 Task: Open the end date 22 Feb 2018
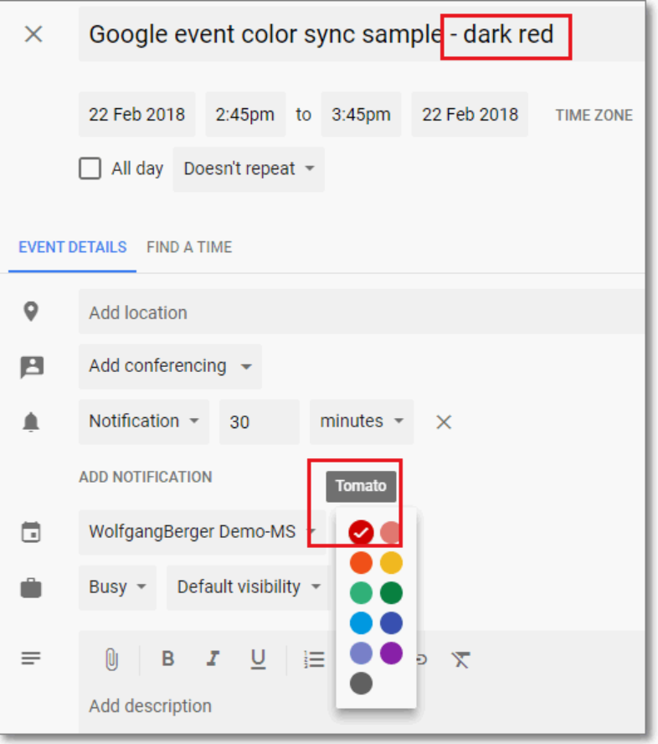click(470, 114)
